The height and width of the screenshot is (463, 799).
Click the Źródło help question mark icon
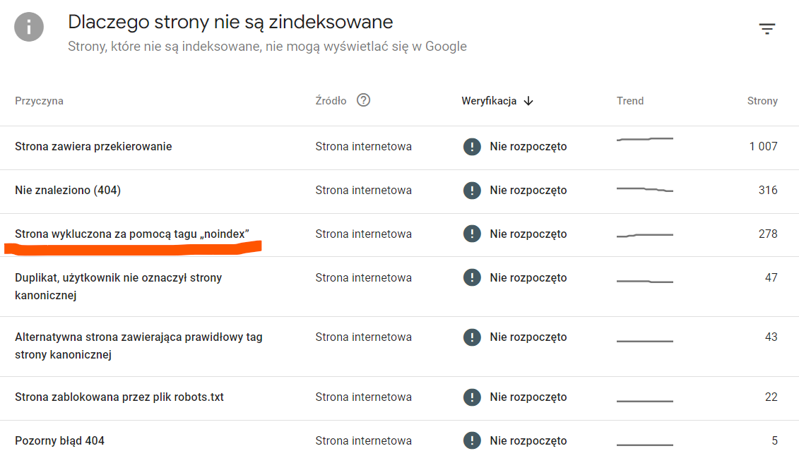point(363,100)
